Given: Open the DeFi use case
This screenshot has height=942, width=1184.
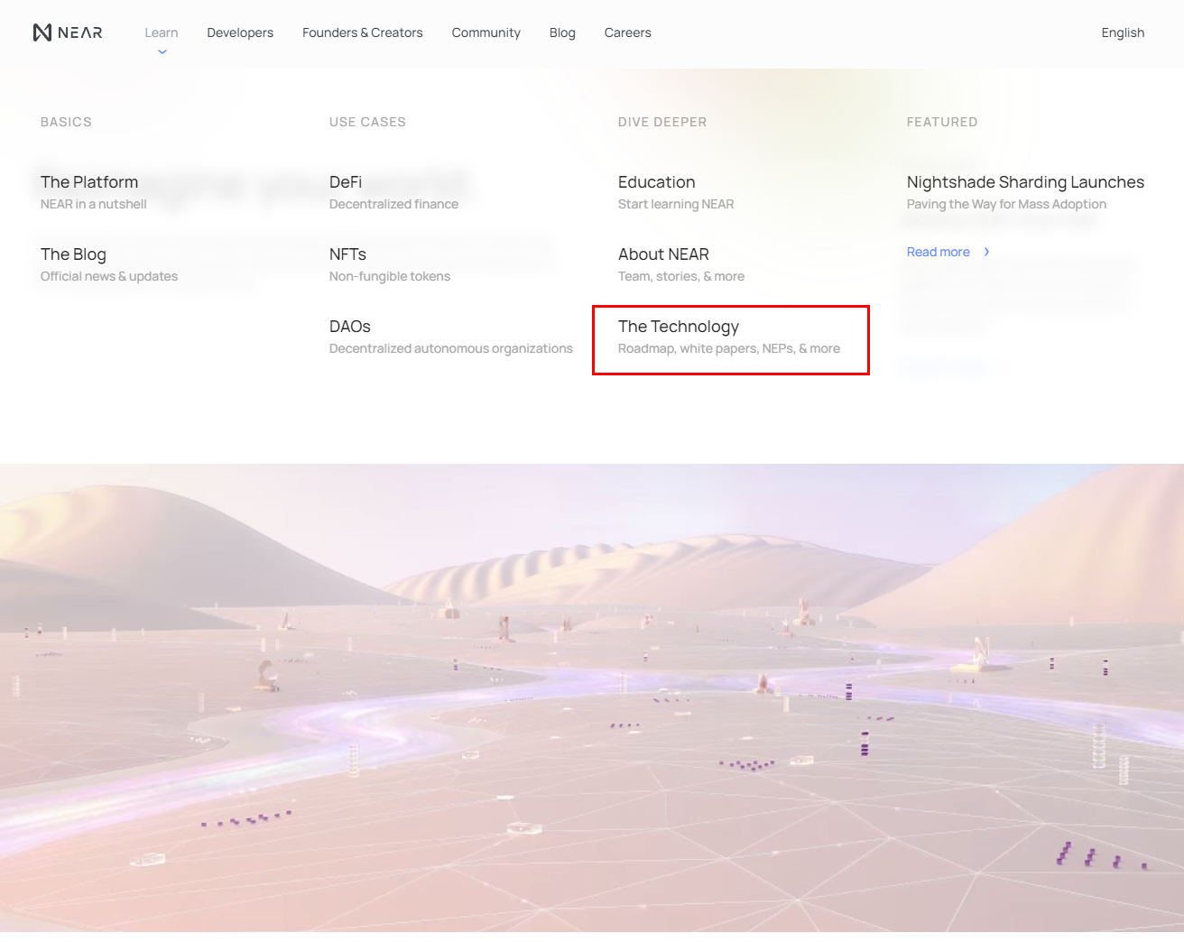Looking at the screenshot, I should point(346,182).
